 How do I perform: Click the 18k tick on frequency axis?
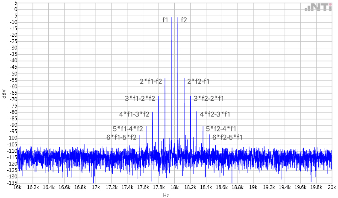click(x=174, y=187)
